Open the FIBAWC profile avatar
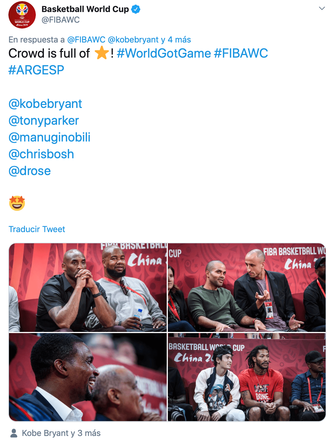The image size is (334, 448). tap(22, 15)
